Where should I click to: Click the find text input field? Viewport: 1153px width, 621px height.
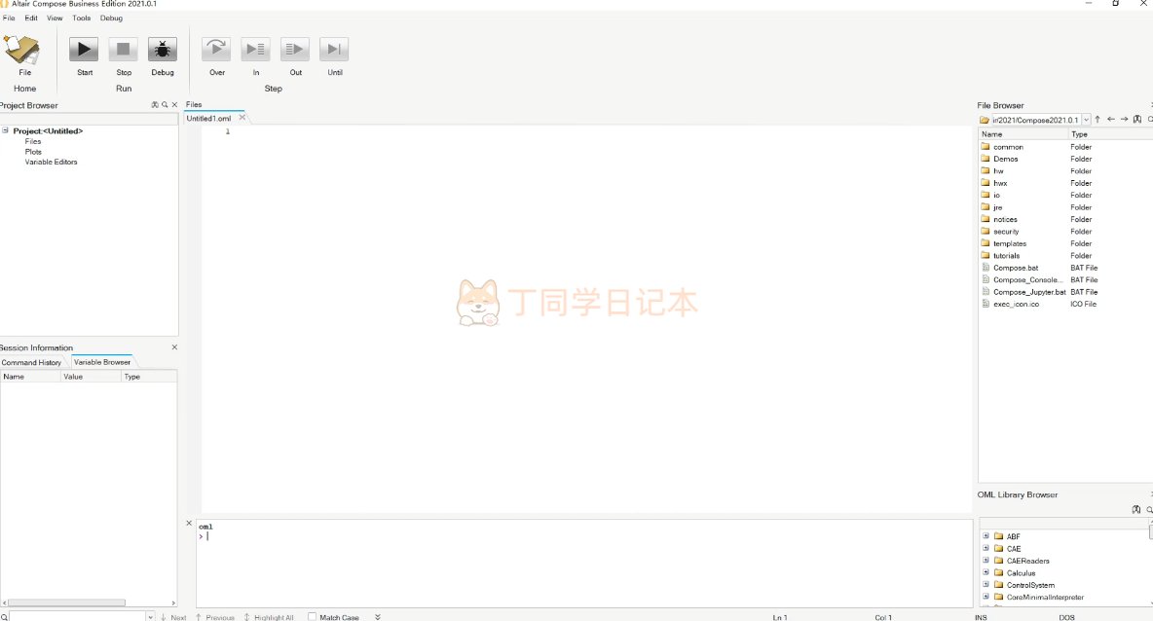click(x=77, y=616)
